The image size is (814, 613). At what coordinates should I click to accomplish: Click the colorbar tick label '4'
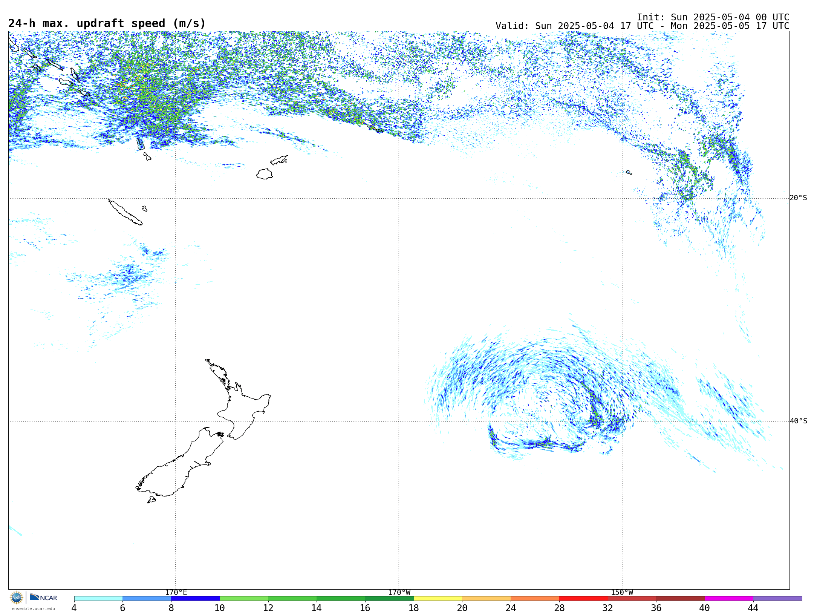pyautogui.click(x=74, y=608)
